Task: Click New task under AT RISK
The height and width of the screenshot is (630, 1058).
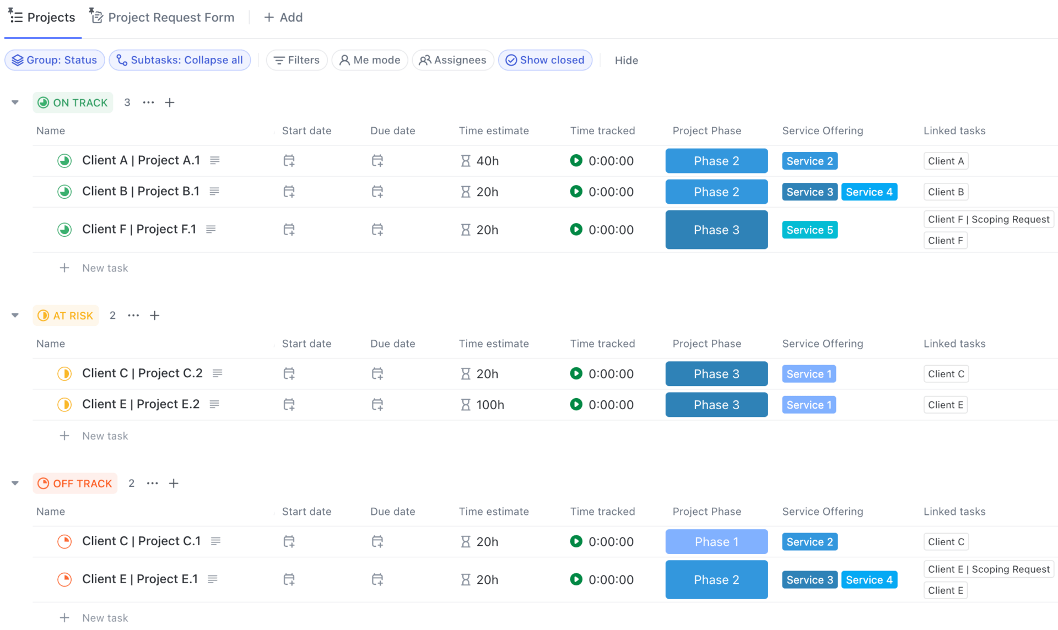Action: [x=105, y=436]
